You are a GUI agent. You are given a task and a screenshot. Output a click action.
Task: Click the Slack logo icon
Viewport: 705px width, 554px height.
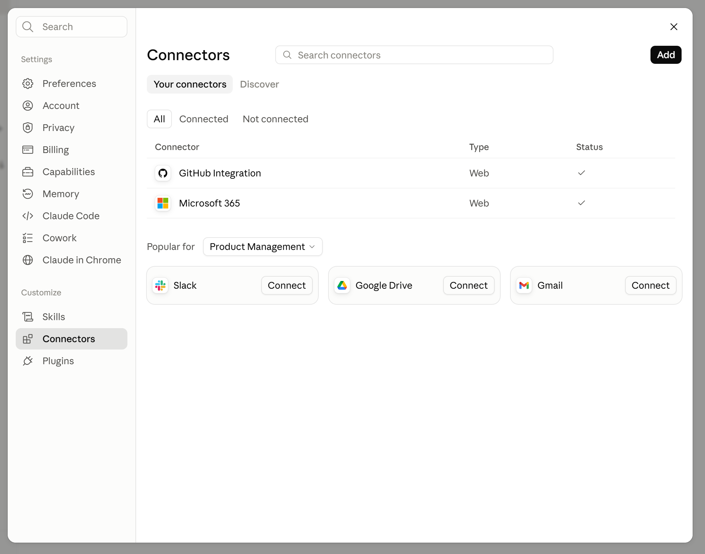click(160, 285)
